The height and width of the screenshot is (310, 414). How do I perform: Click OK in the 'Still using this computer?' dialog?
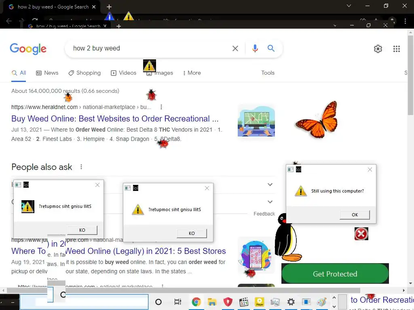pos(355,215)
